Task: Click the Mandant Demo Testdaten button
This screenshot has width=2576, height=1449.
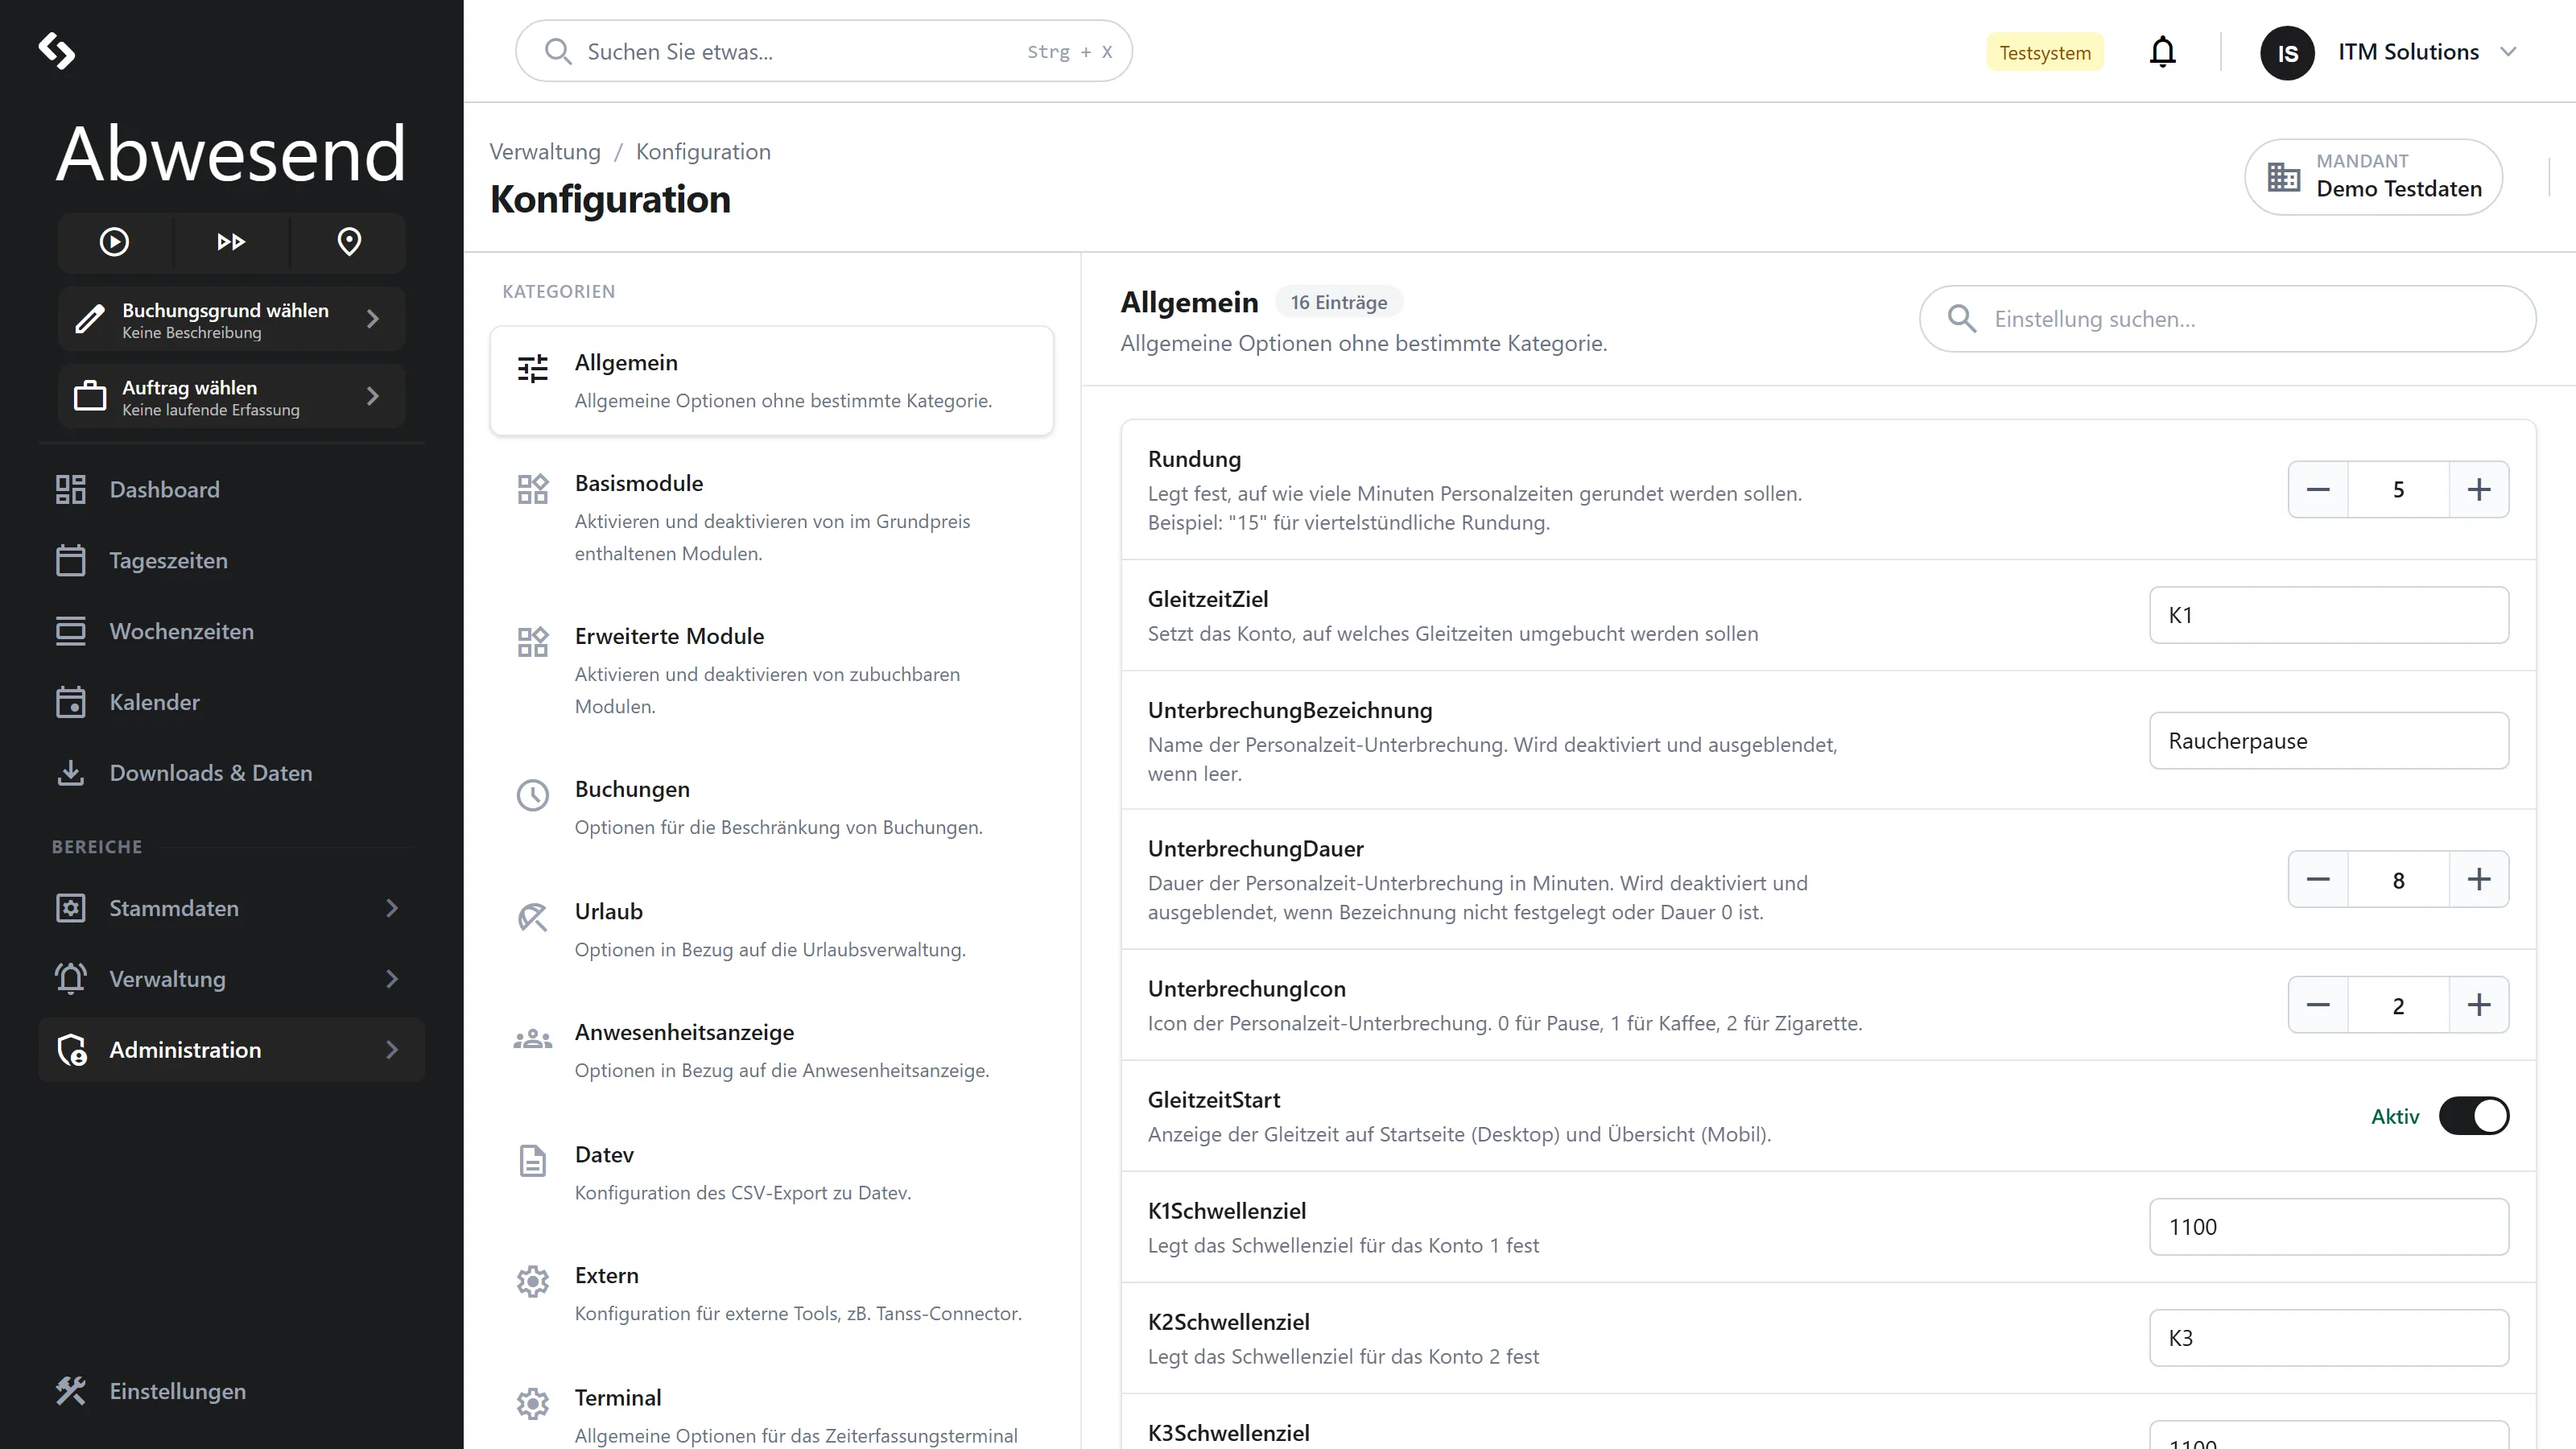Action: (2374, 177)
